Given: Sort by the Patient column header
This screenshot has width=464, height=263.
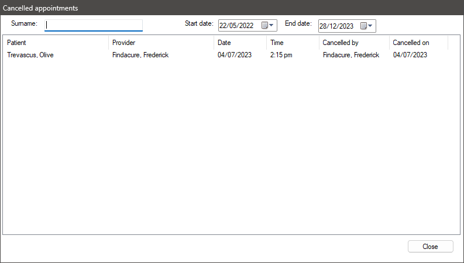Looking at the screenshot, I should [x=56, y=43].
